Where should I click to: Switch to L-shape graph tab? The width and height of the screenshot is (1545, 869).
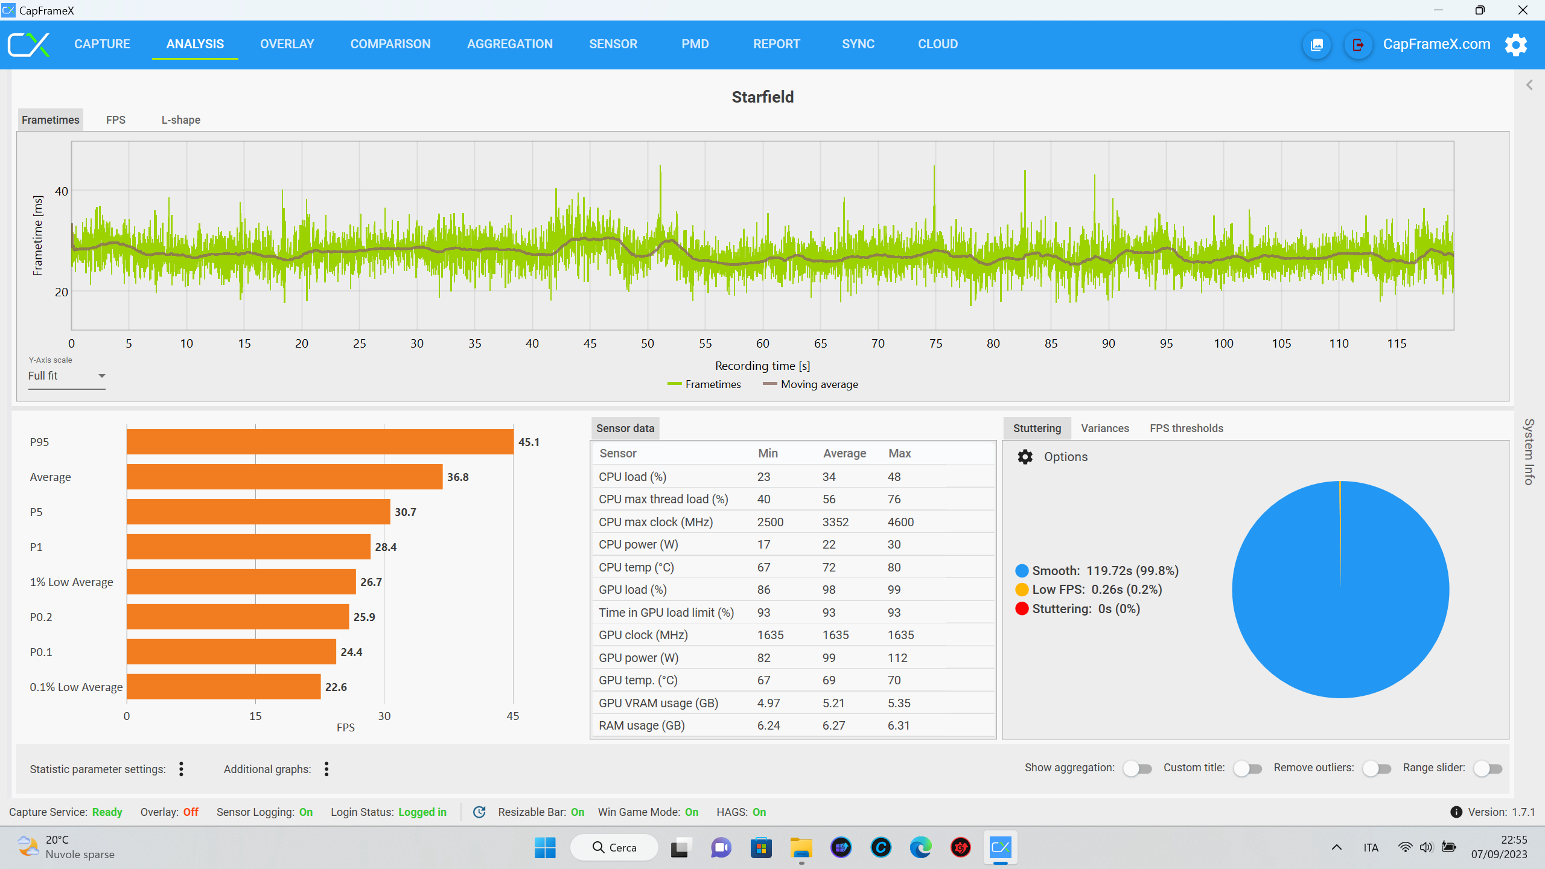coord(181,119)
